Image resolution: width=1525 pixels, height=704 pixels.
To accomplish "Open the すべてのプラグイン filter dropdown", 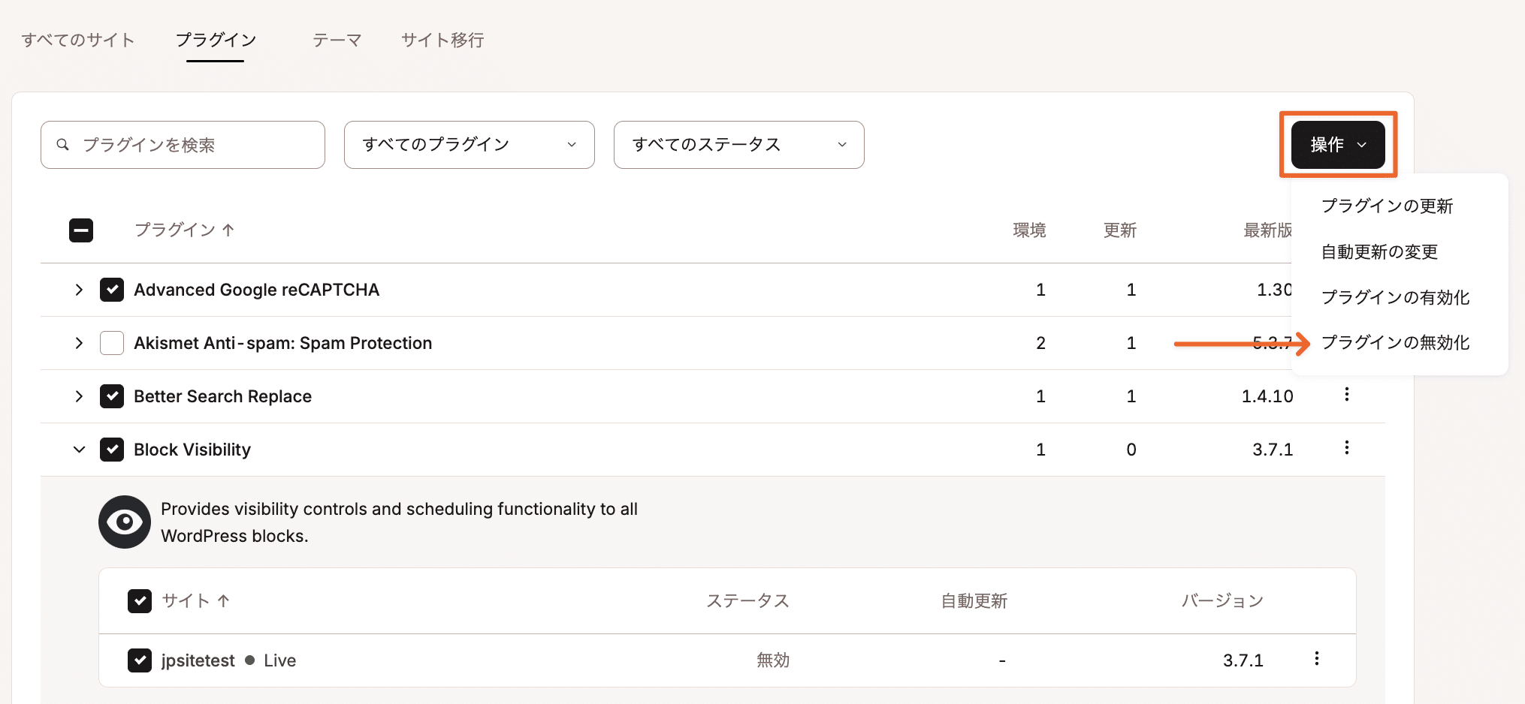I will (x=468, y=145).
